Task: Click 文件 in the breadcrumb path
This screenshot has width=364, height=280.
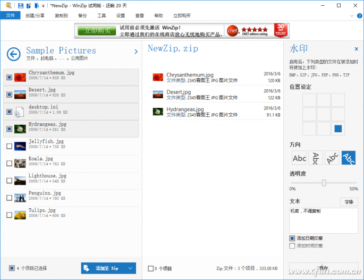Action: pos(30,58)
